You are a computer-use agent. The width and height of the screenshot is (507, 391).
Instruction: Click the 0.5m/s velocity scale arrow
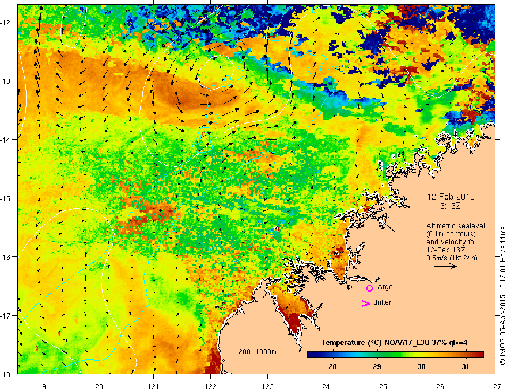[445, 266]
